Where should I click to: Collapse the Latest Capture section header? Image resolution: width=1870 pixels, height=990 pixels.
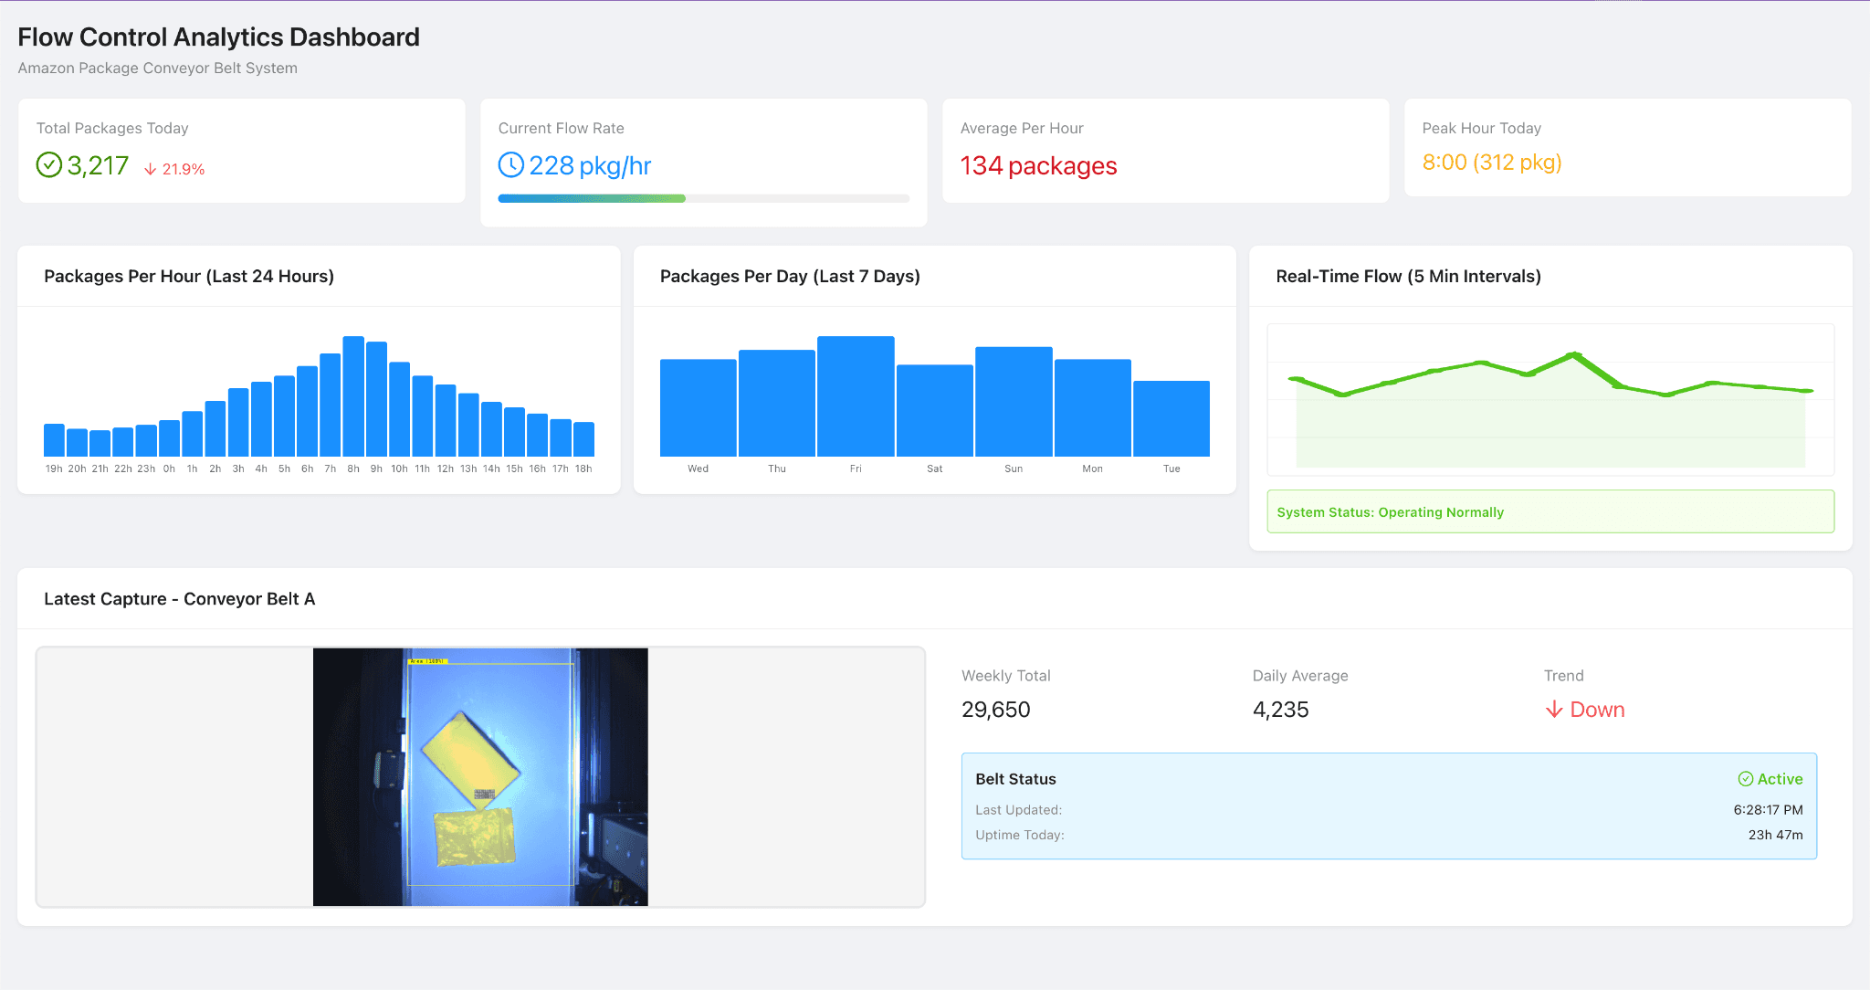179,598
